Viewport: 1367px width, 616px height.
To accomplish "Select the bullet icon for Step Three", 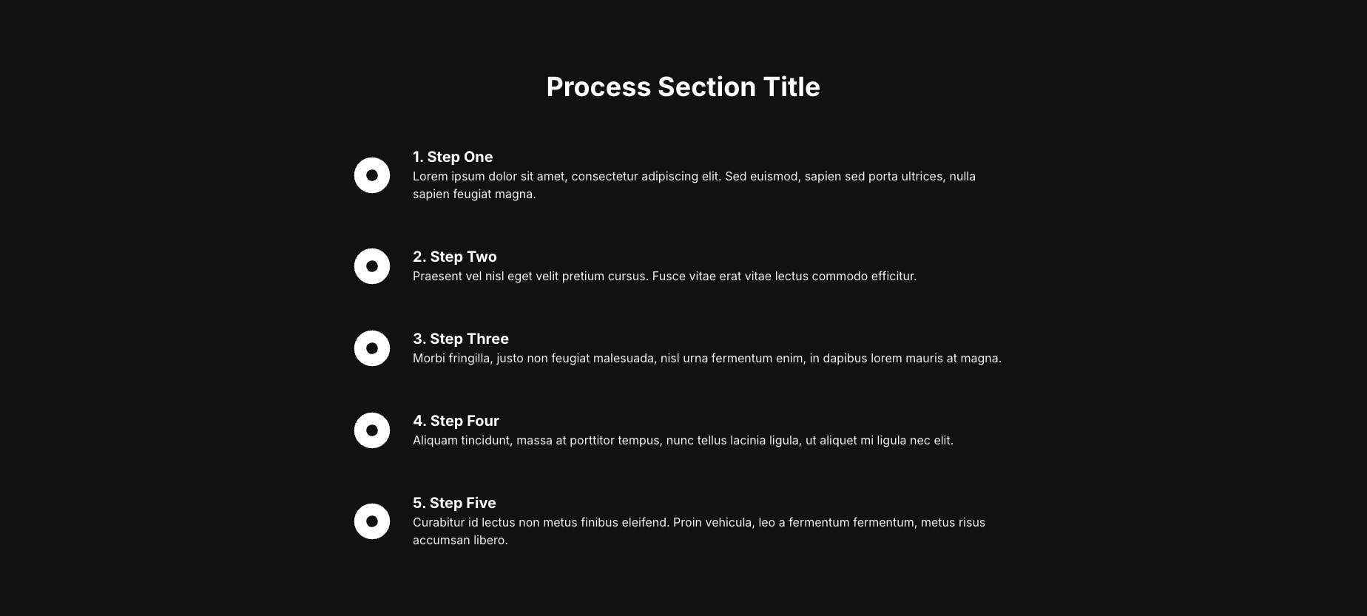I will pyautogui.click(x=372, y=348).
